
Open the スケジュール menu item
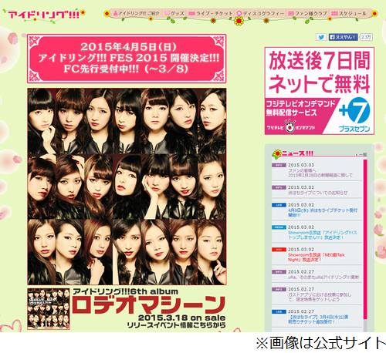(348, 13)
